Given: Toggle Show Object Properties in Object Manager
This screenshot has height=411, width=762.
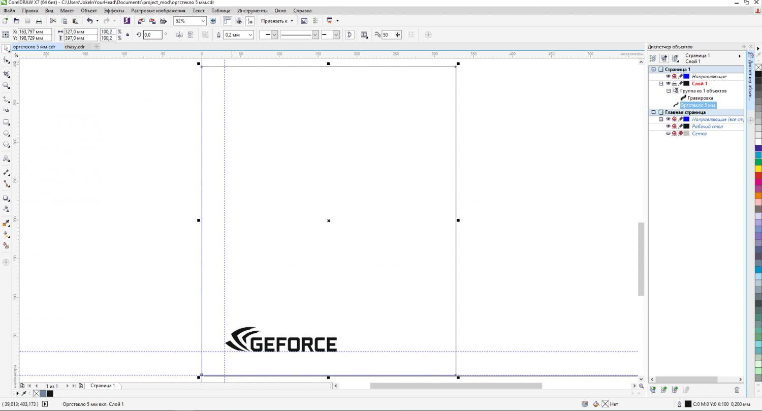Looking at the screenshot, I should [x=653, y=58].
